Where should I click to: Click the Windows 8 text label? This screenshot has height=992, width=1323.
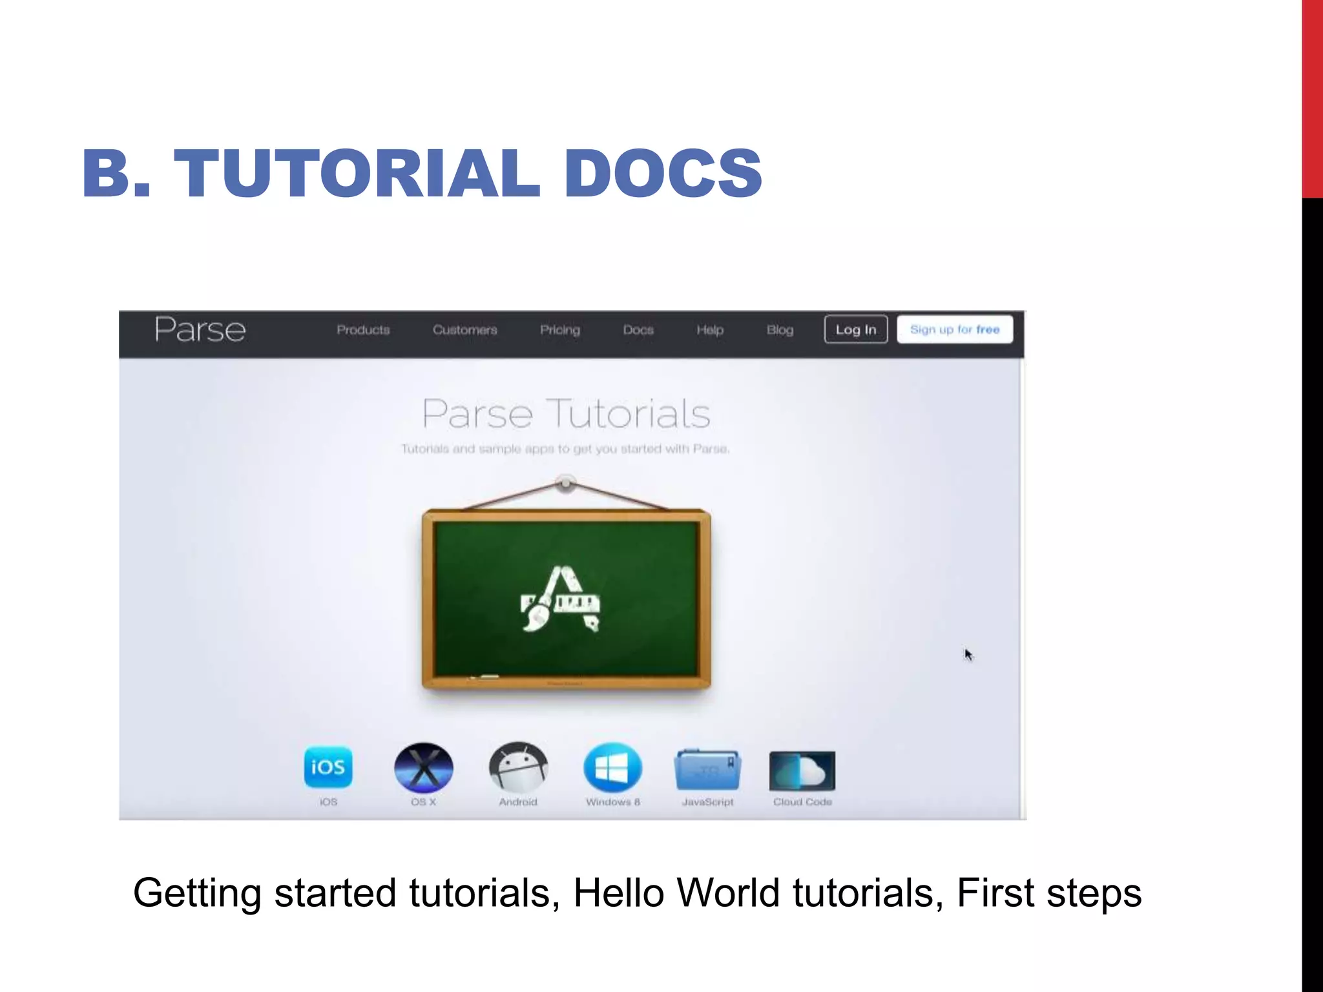[x=613, y=802]
